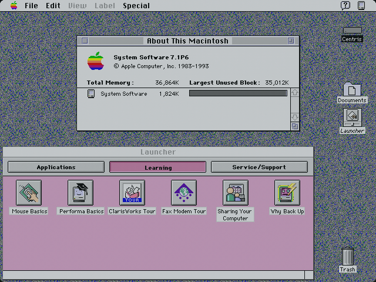Click the "Why Back Up" label text

287,211
